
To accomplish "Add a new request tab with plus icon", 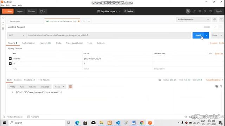I will coord(84,21).
